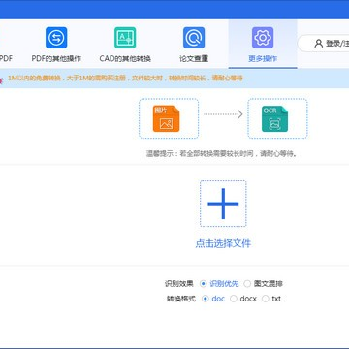
Task: Click the blue plus add-file icon
Action: (223, 204)
